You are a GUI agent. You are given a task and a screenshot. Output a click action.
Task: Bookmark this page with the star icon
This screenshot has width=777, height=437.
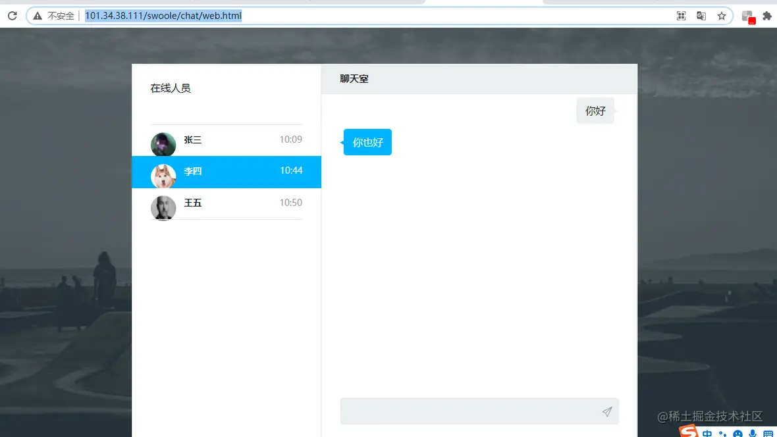point(722,16)
